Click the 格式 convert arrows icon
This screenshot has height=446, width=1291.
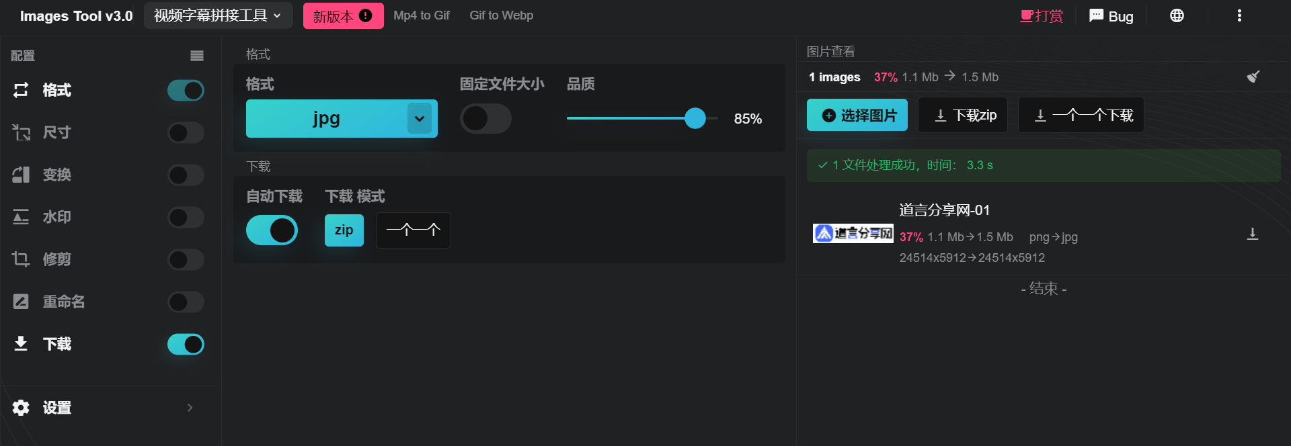pyautogui.click(x=21, y=90)
